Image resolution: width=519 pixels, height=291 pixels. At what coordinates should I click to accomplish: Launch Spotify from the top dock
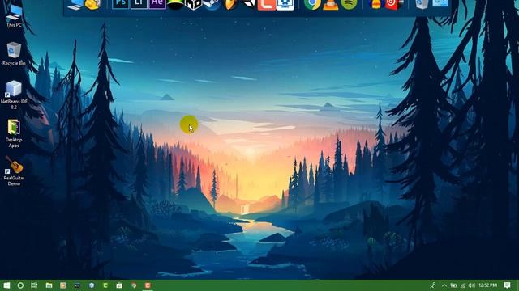(349, 4)
